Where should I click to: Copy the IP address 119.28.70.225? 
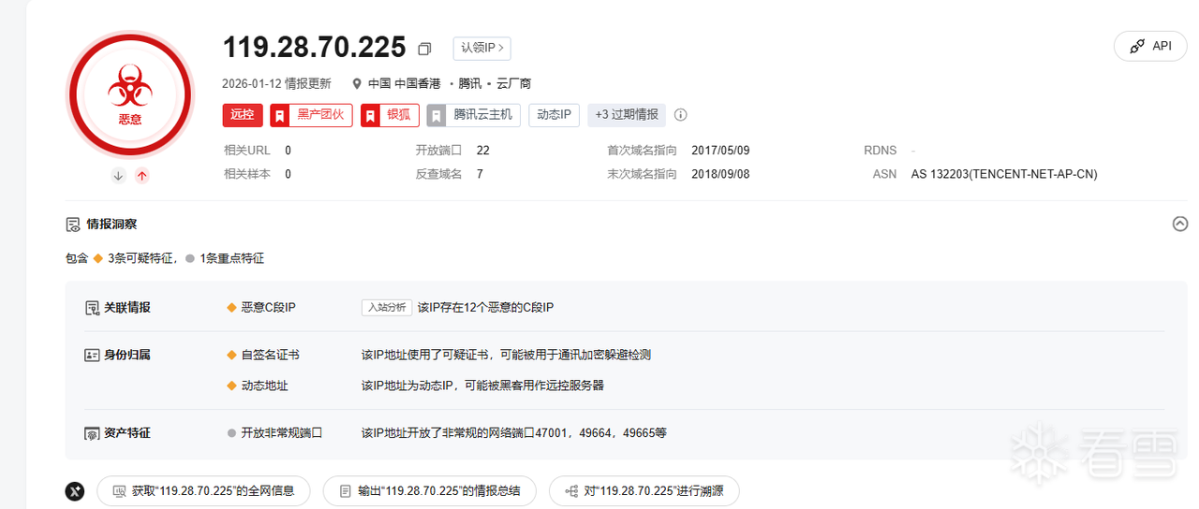424,49
